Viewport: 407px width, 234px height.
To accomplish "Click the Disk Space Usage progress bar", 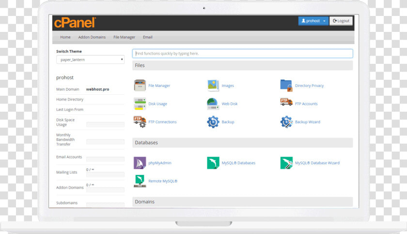I will tap(106, 124).
